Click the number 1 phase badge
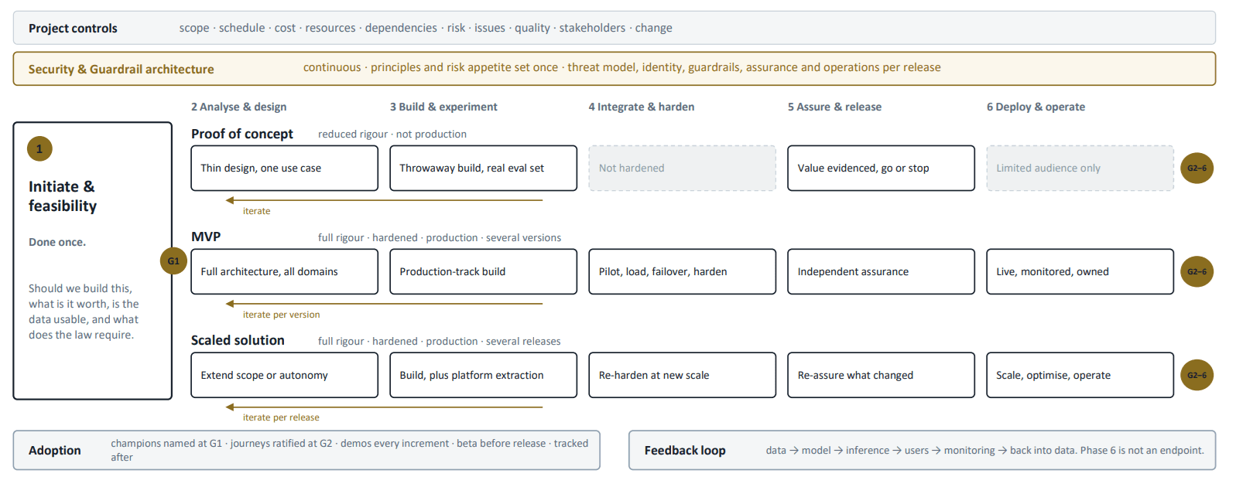 click(x=39, y=148)
